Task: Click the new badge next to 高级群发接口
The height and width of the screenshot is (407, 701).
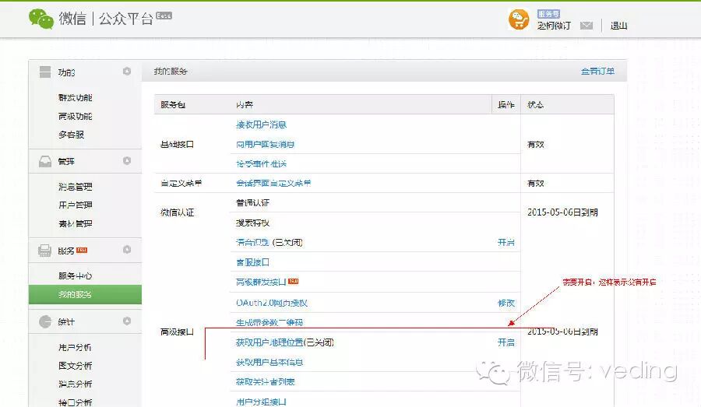Action: [294, 281]
